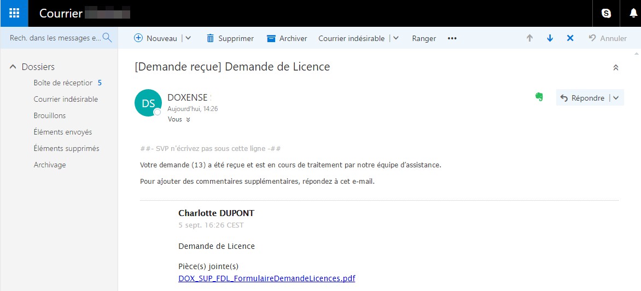Open Skype from the header
This screenshot has height=291, width=641.
click(x=606, y=14)
